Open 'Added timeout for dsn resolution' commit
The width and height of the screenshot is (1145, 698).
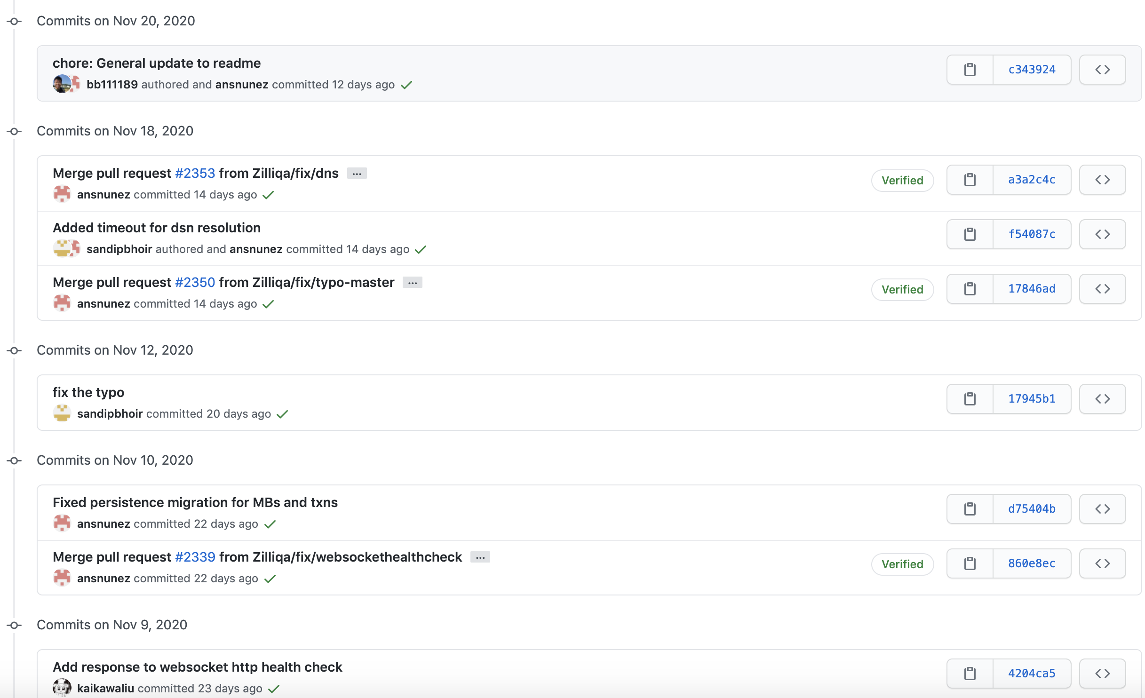(156, 228)
